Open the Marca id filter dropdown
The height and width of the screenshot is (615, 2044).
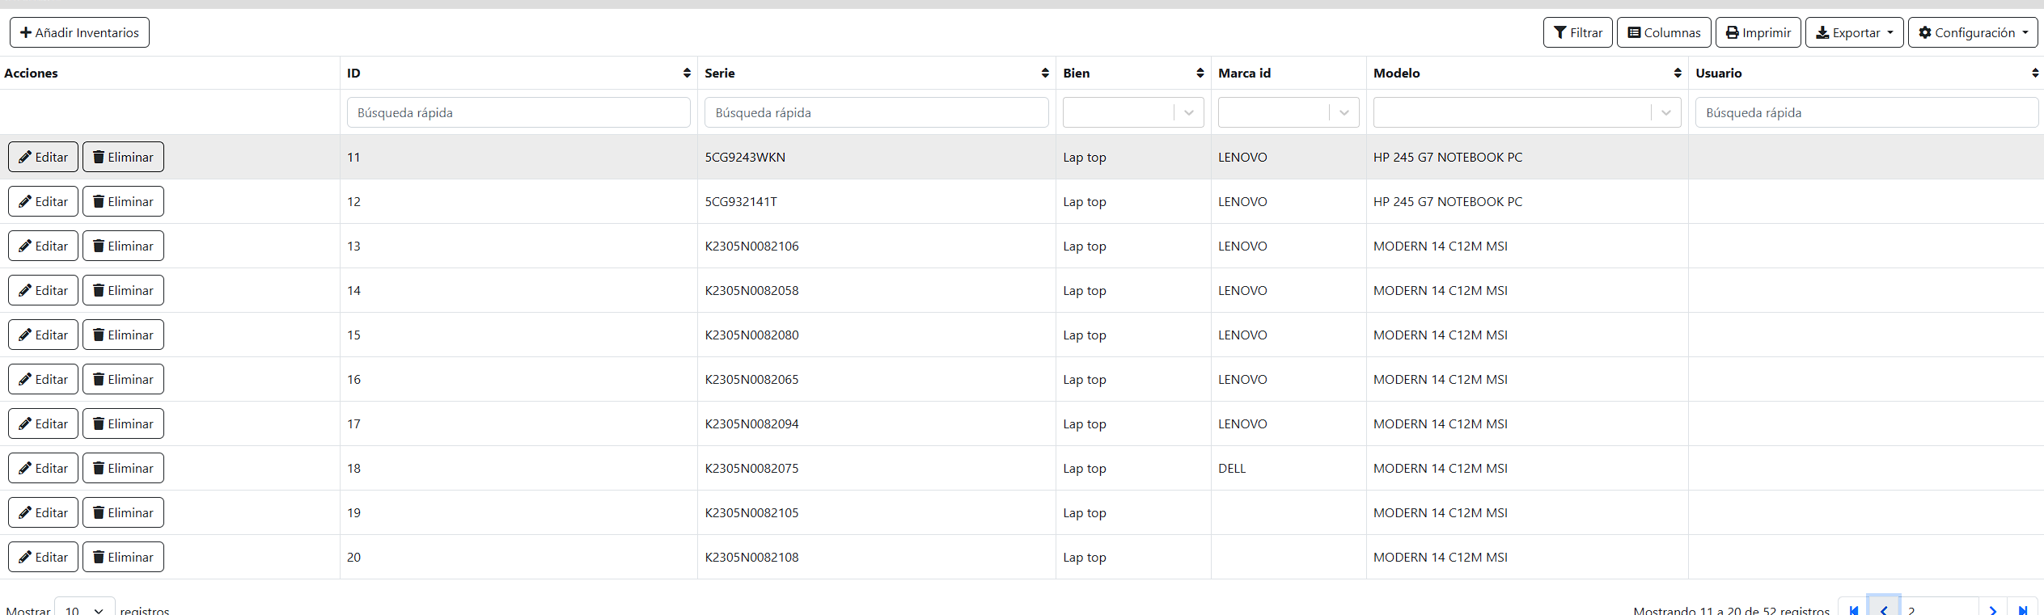coord(1344,113)
